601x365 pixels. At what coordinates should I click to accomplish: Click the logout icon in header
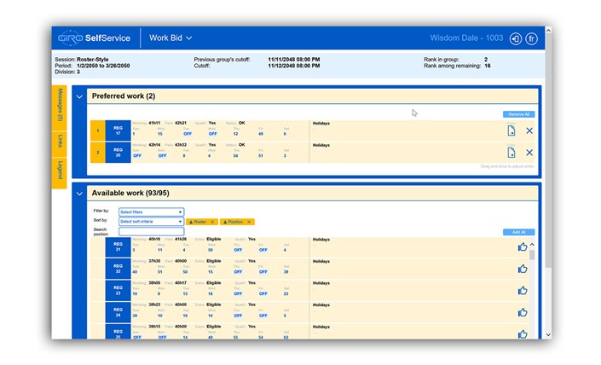pyautogui.click(x=515, y=38)
